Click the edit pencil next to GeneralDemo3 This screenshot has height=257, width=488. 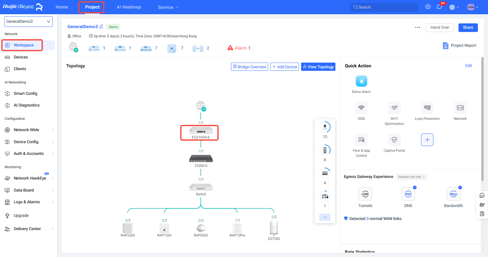tap(102, 27)
